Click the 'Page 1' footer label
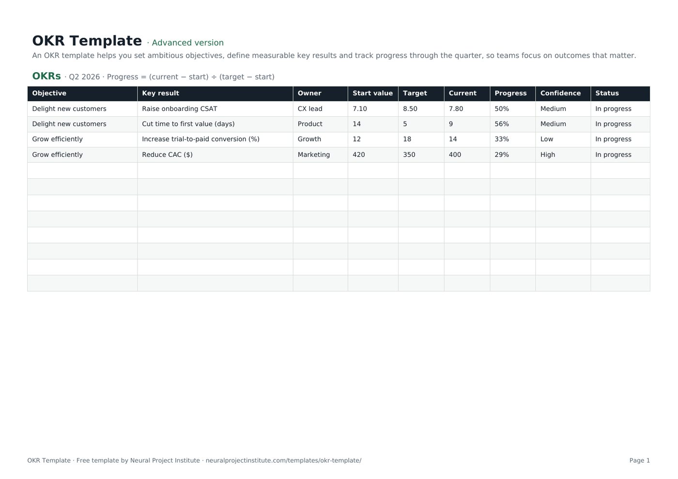This screenshot has height=479, width=678. (x=640, y=461)
